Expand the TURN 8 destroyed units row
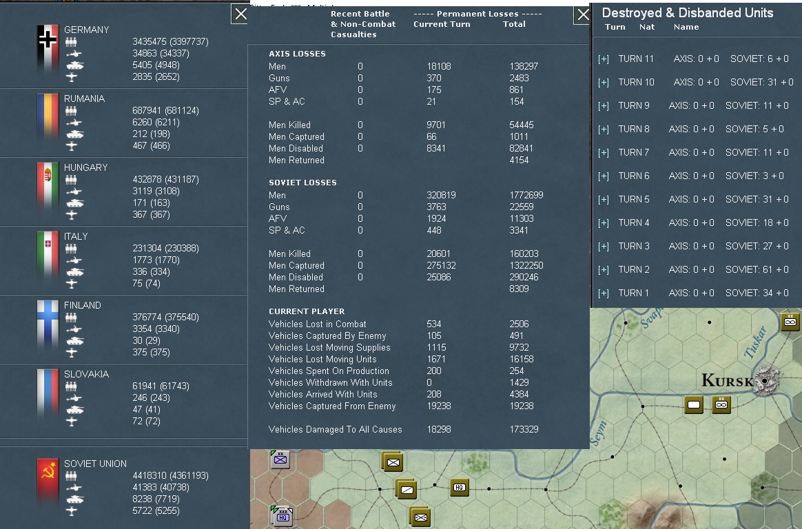 point(604,129)
